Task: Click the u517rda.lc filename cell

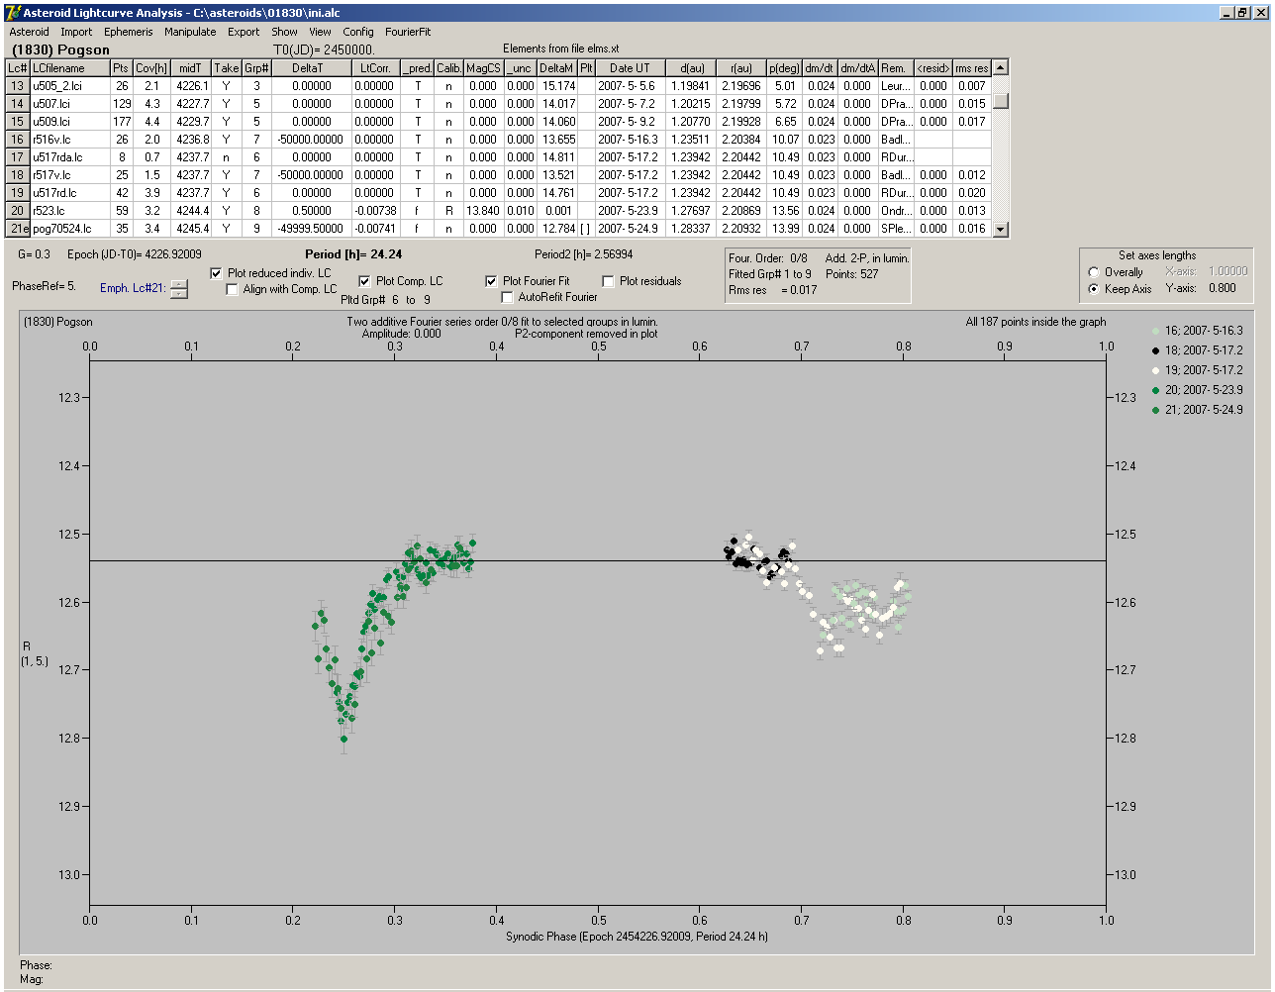Action: (x=69, y=157)
